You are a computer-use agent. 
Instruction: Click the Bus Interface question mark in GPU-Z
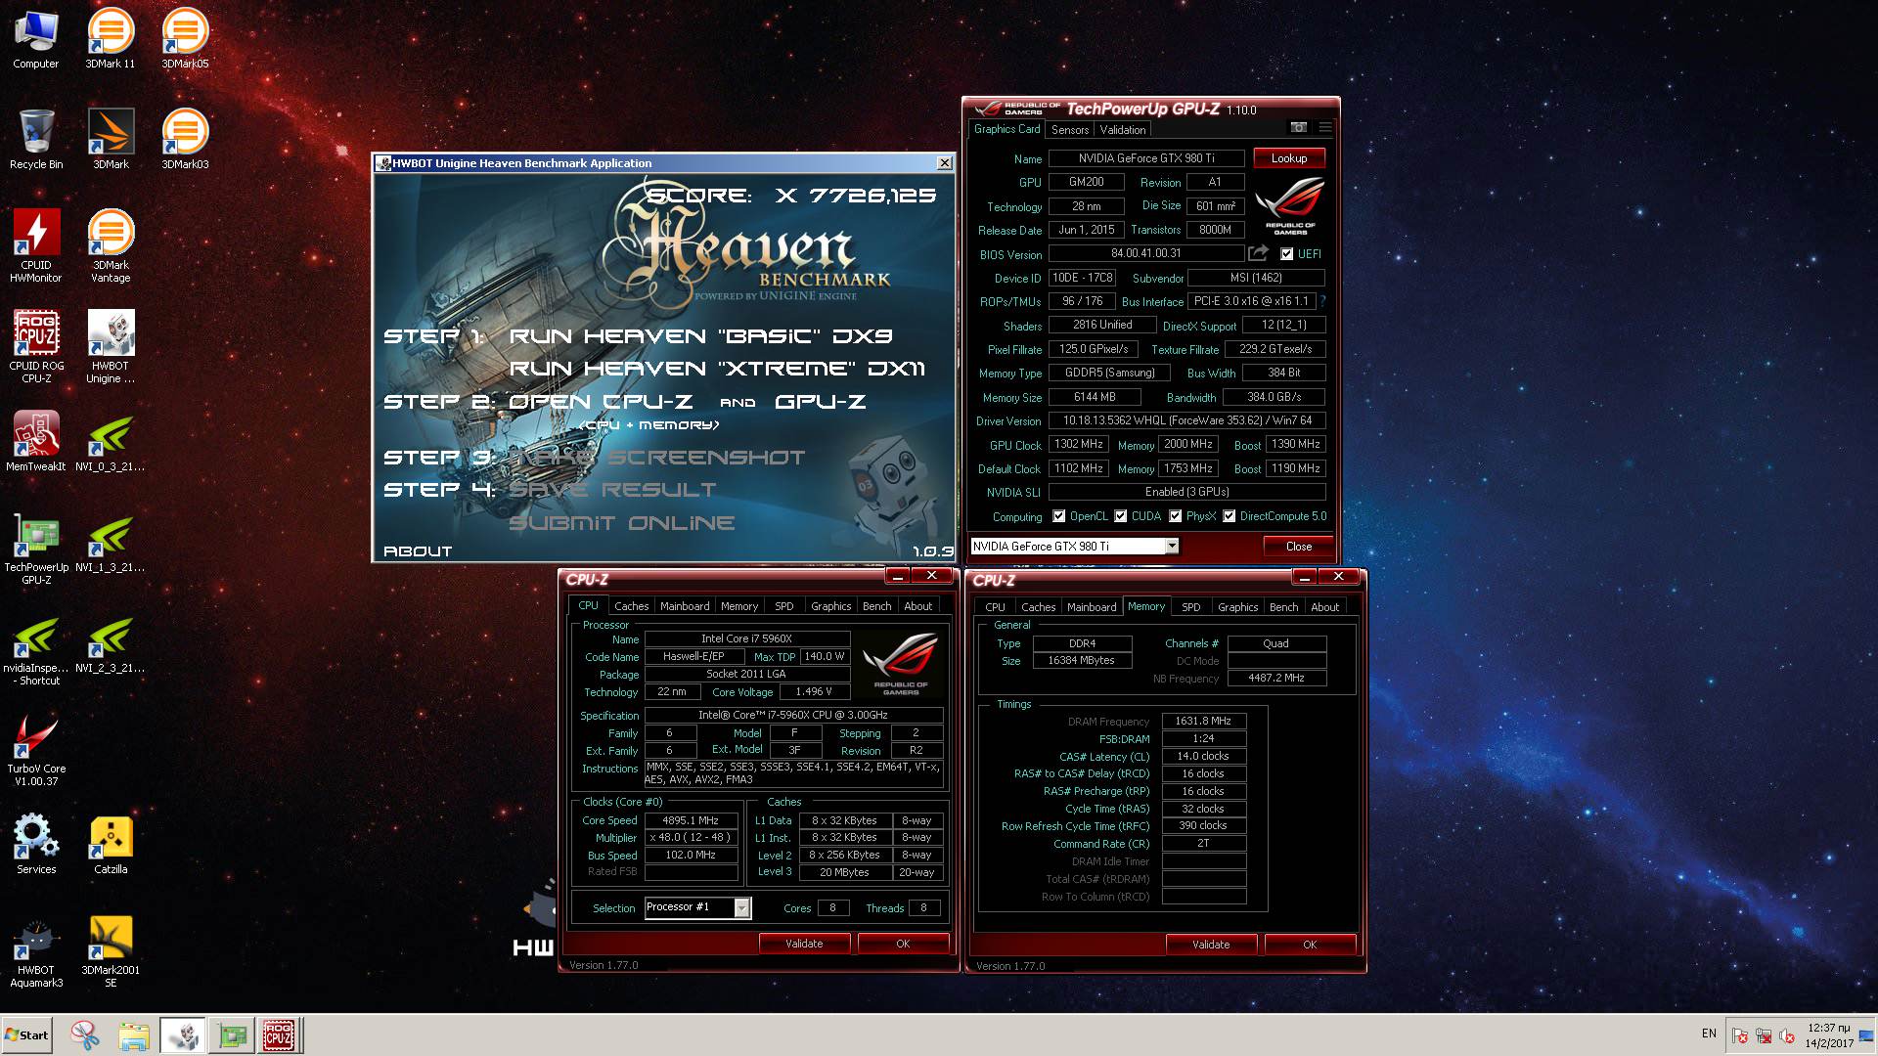tap(1322, 301)
